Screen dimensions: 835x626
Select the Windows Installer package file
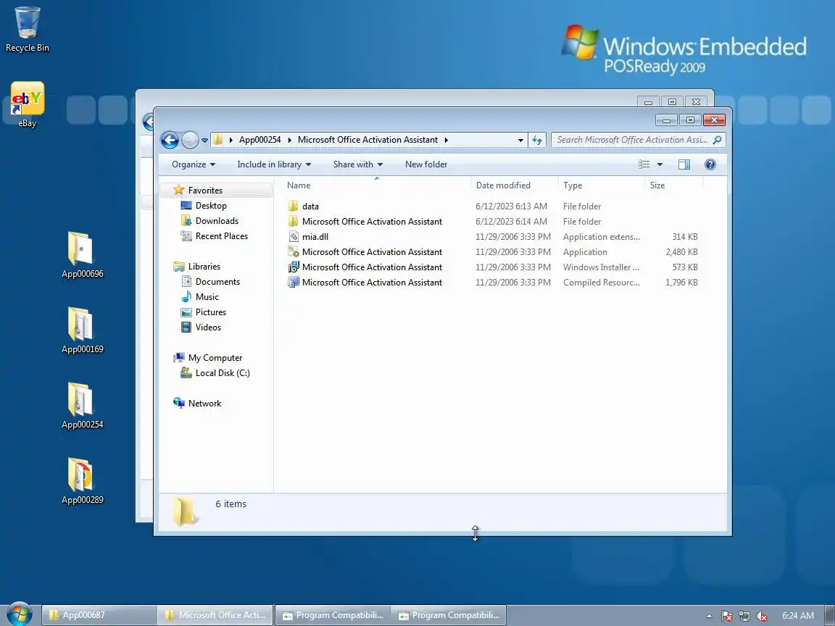click(372, 267)
